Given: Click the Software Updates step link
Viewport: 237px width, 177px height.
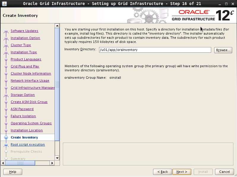Looking at the screenshot, I should coord(24,31).
